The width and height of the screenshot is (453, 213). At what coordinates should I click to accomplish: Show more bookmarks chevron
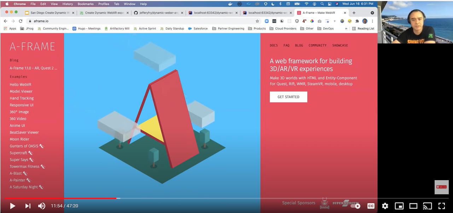(x=346, y=29)
